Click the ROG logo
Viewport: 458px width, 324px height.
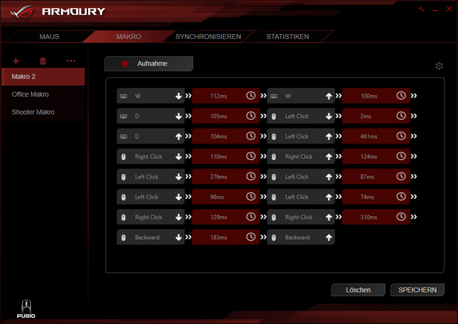pos(22,12)
